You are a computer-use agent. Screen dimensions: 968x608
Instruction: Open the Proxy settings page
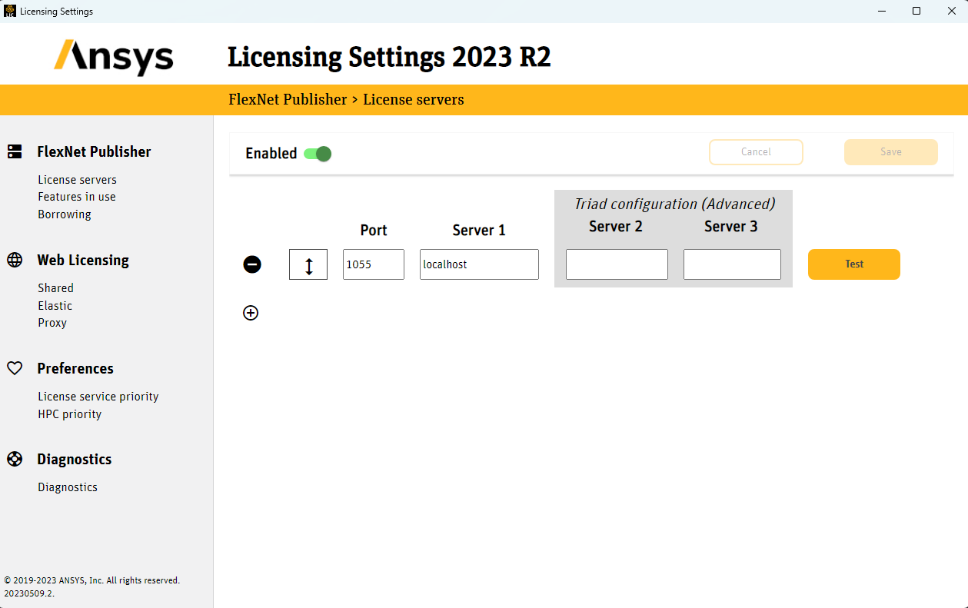click(x=52, y=322)
